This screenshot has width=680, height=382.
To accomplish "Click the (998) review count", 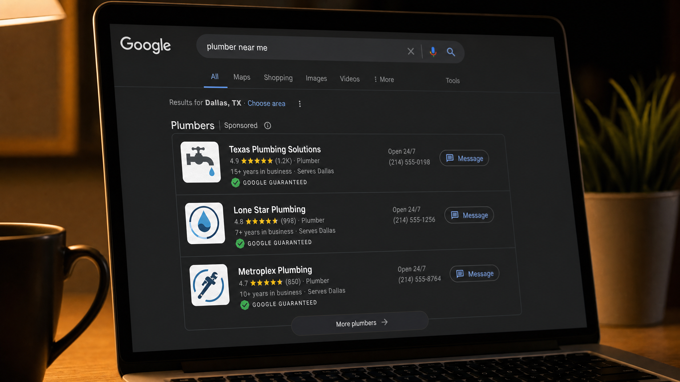I will (288, 221).
